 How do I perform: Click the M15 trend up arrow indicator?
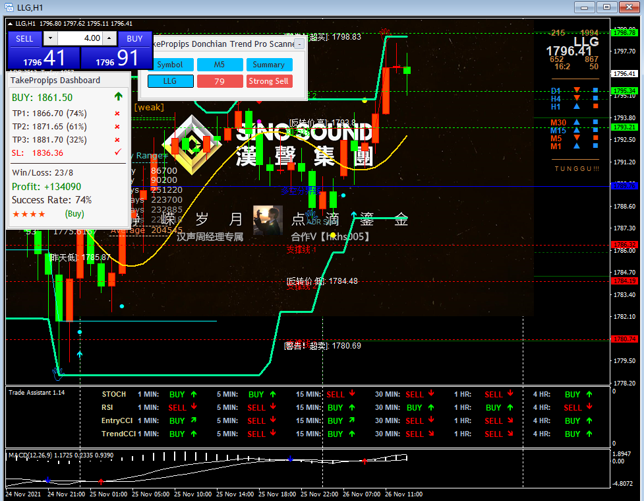(x=577, y=130)
